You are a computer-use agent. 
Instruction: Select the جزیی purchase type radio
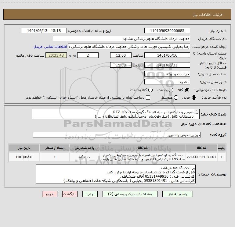pos(194,98)
